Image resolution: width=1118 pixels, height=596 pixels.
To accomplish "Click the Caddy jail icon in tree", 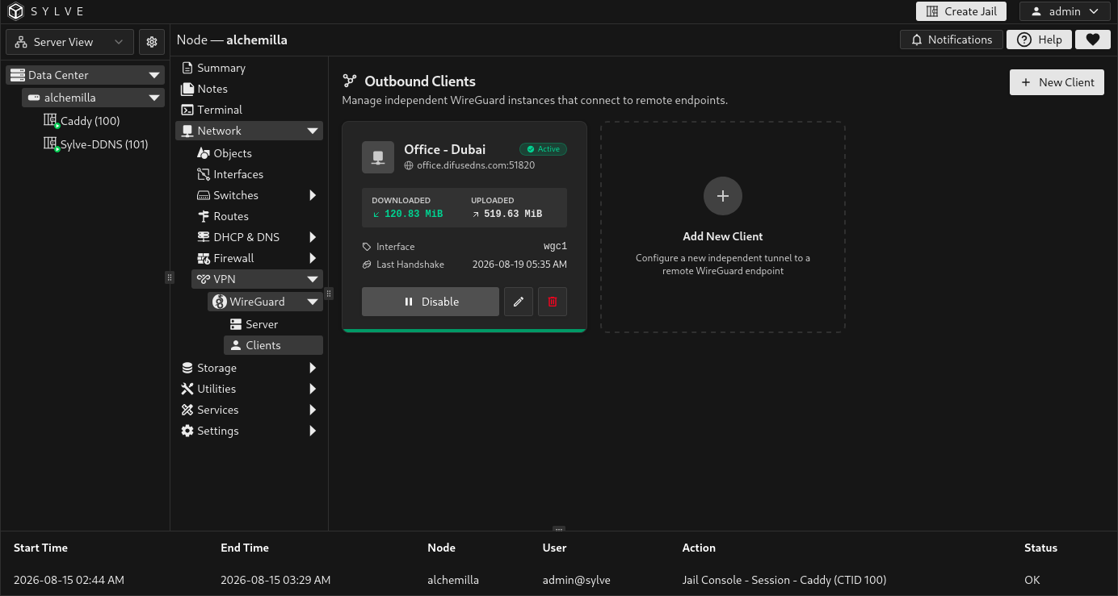I will [x=51, y=121].
